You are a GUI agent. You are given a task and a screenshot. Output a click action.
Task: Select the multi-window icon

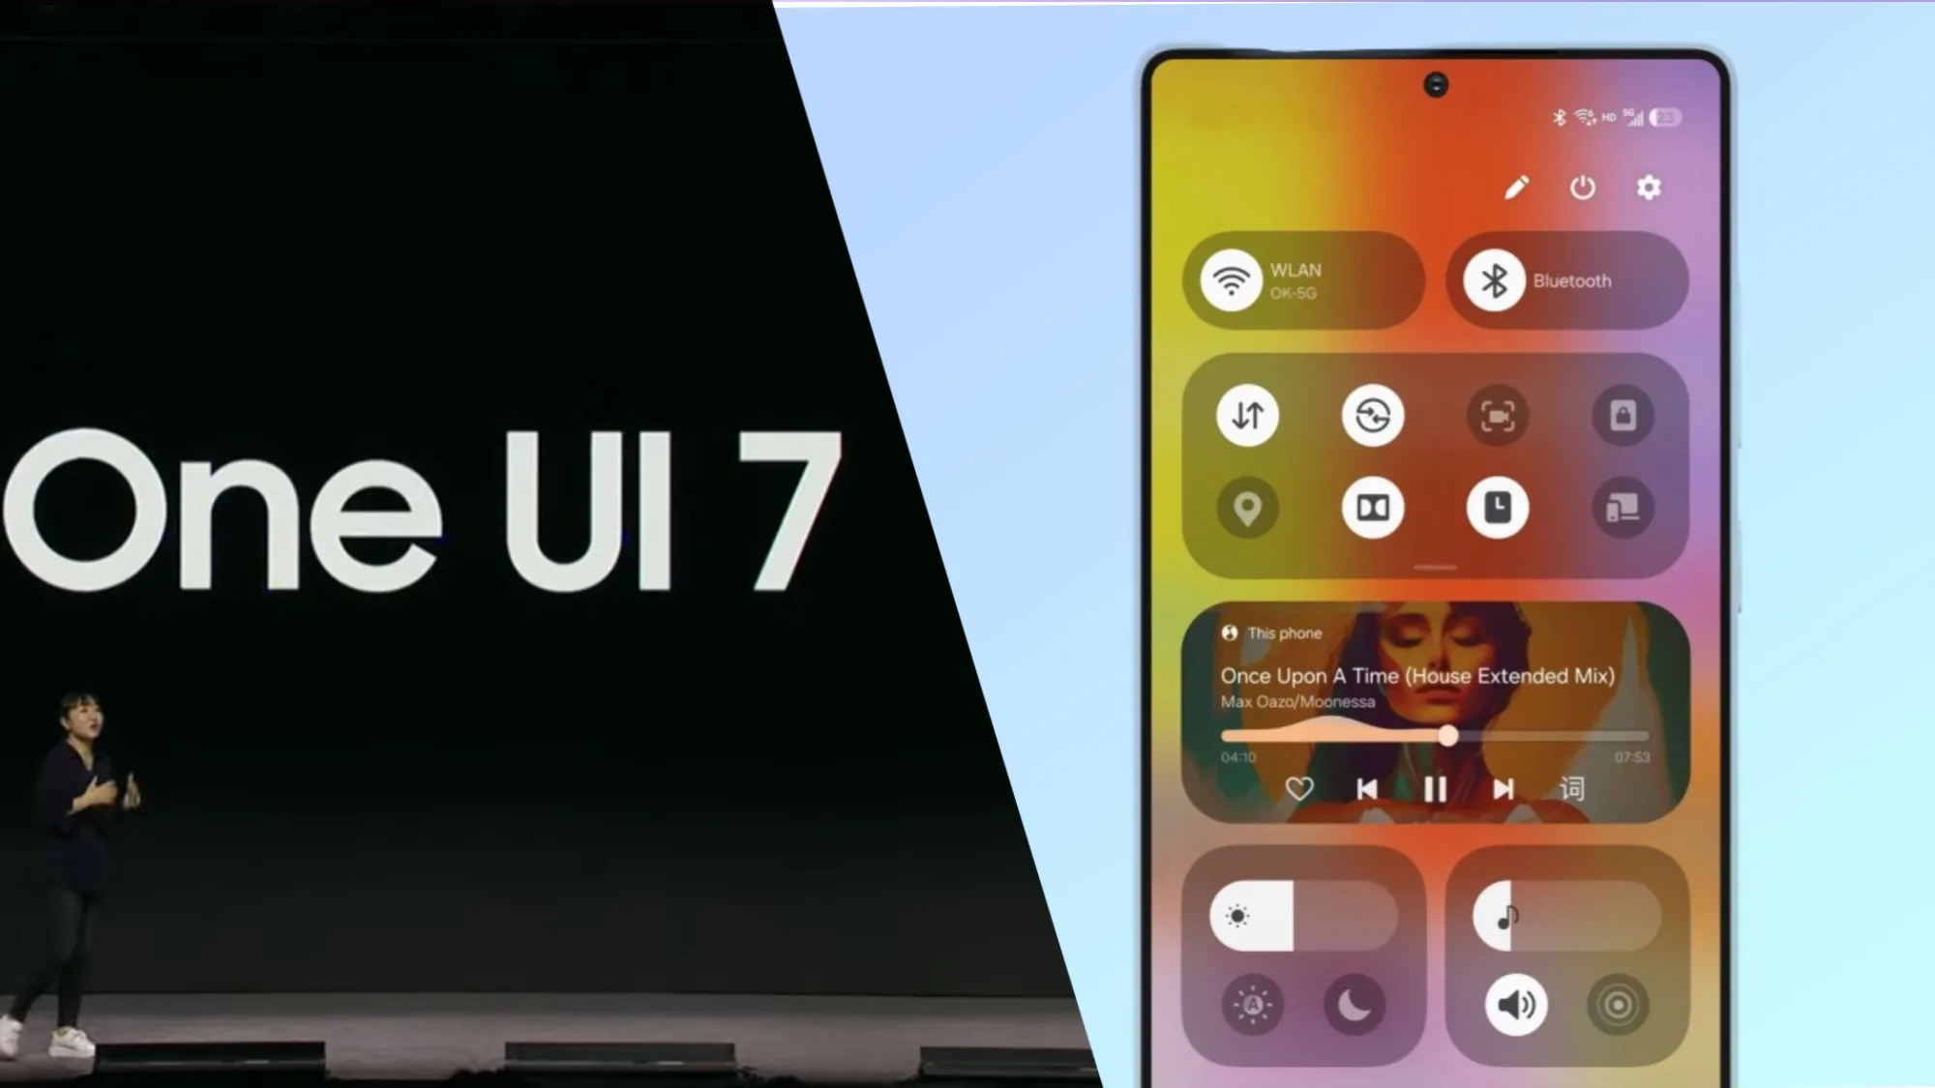pyautogui.click(x=1622, y=508)
